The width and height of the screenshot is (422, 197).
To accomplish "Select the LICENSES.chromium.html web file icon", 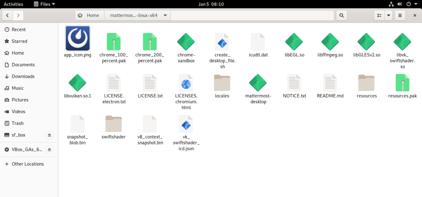I will tap(186, 83).
